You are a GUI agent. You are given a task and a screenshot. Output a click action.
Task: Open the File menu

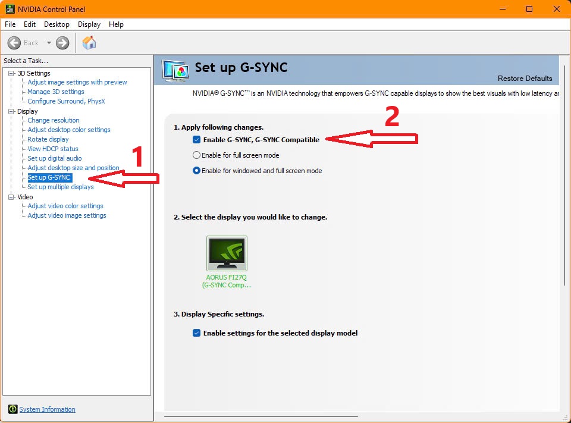click(10, 24)
